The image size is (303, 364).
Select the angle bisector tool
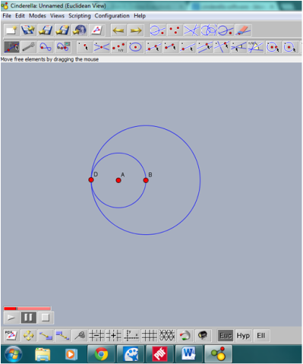pos(256,47)
